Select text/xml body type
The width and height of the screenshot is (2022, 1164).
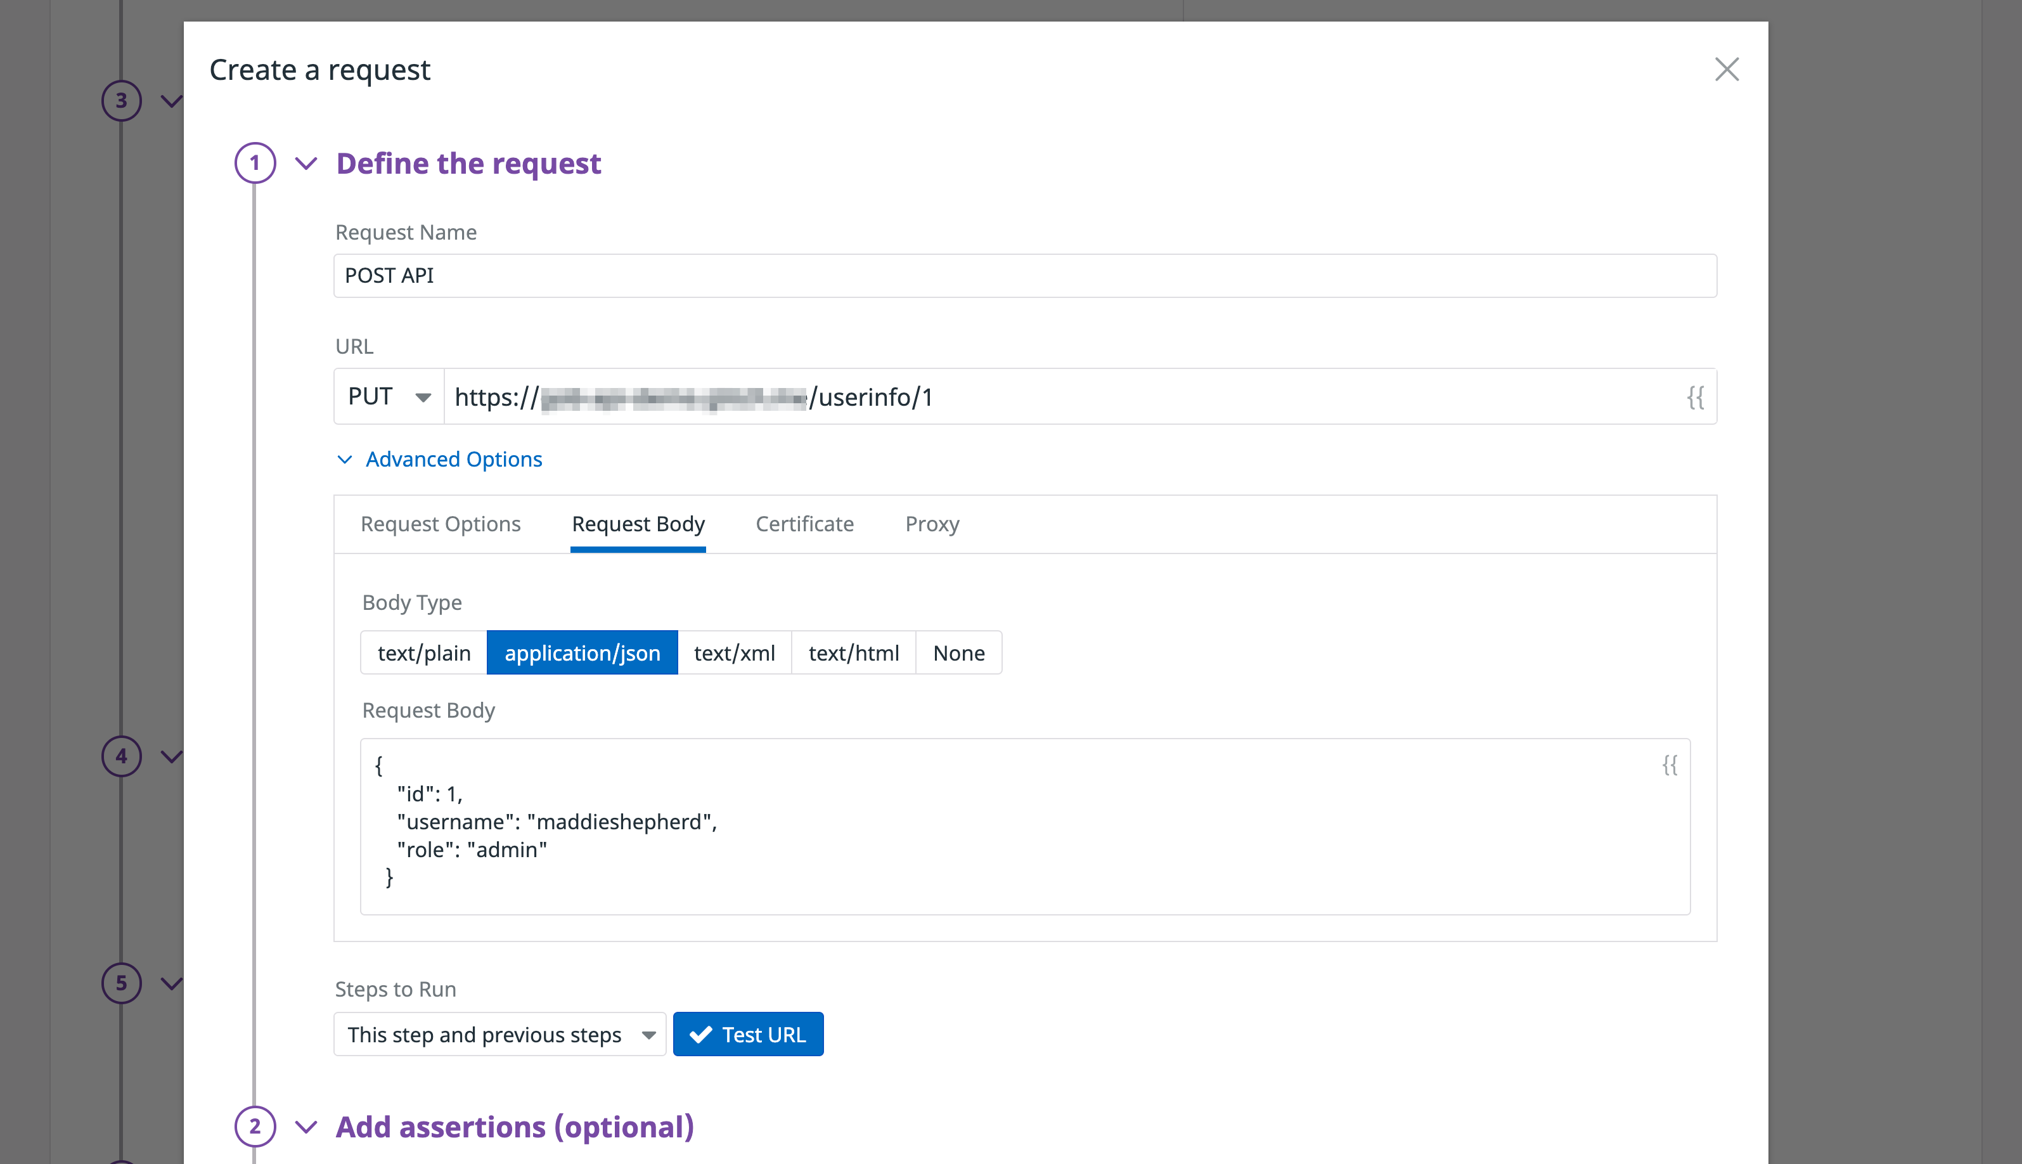pyautogui.click(x=733, y=652)
